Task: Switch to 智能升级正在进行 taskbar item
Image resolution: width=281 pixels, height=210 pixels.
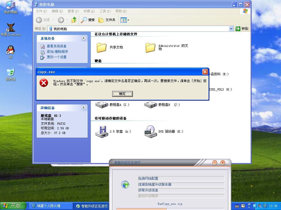Action: (x=91, y=206)
